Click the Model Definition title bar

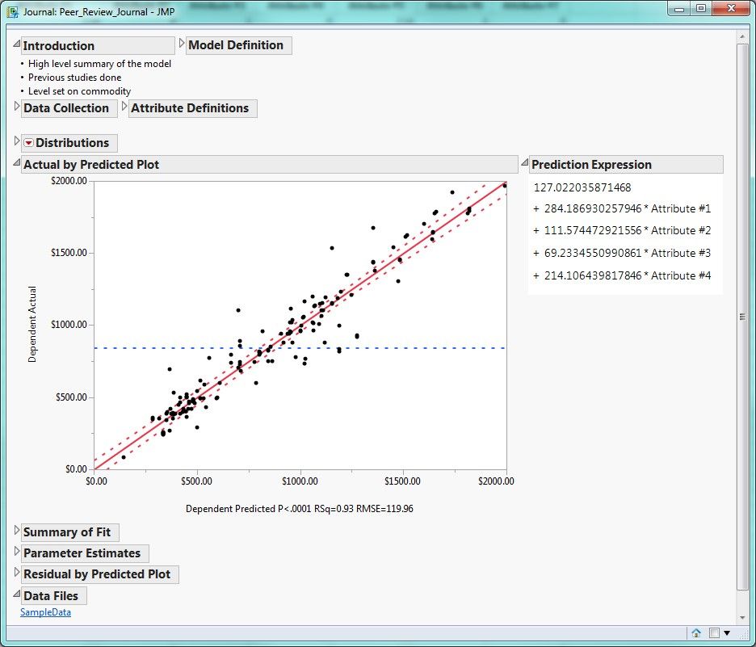point(238,45)
